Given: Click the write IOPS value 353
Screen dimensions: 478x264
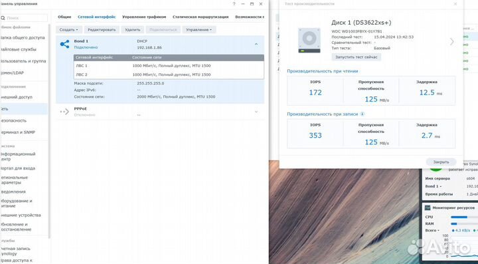Looking at the screenshot, I should pyautogui.click(x=315, y=136).
